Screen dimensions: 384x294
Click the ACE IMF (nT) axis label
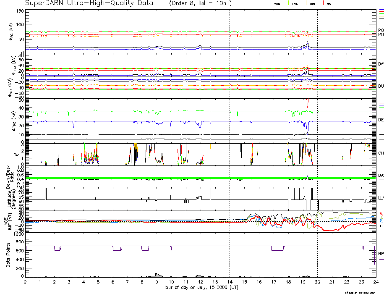(x=8, y=220)
